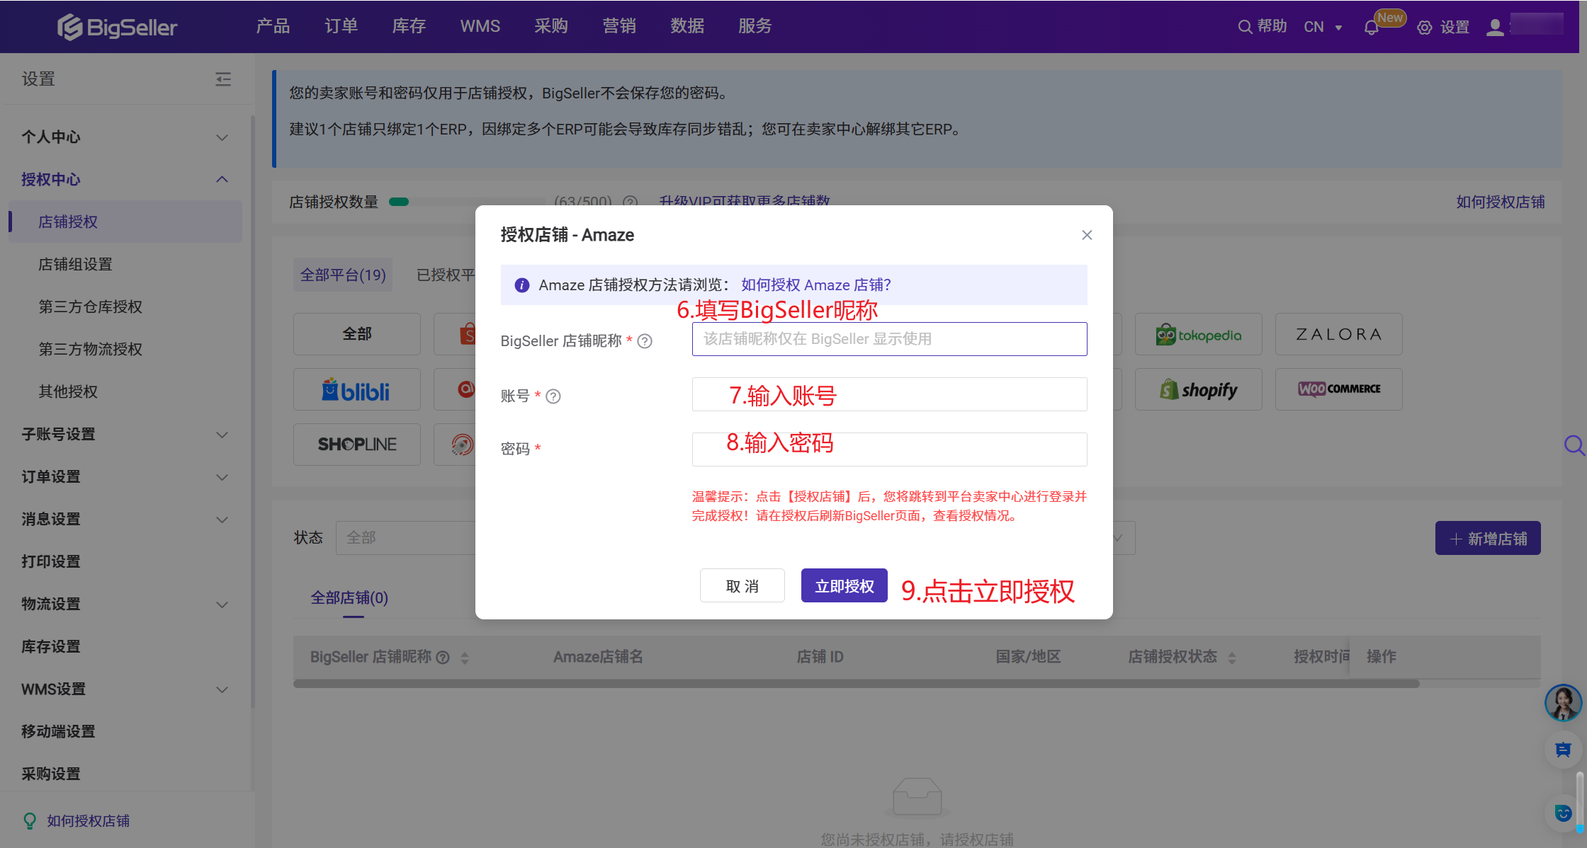The height and width of the screenshot is (848, 1587).
Task: Click the notification bell icon
Action: [x=1371, y=28]
